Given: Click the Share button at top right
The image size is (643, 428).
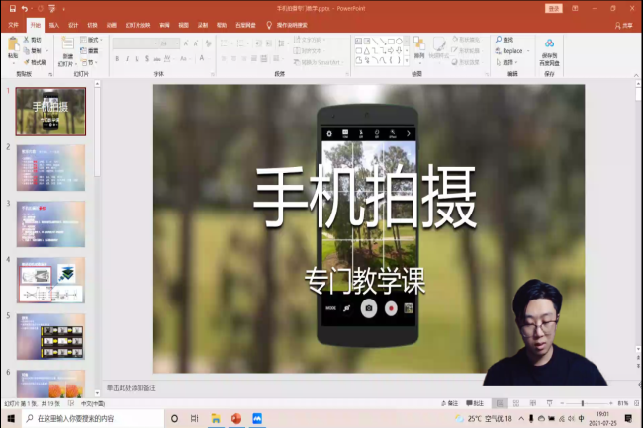Looking at the screenshot, I should click(625, 24).
